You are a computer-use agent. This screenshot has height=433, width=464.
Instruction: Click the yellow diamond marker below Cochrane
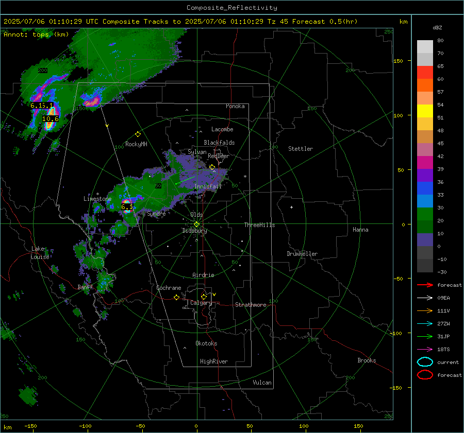177,297
